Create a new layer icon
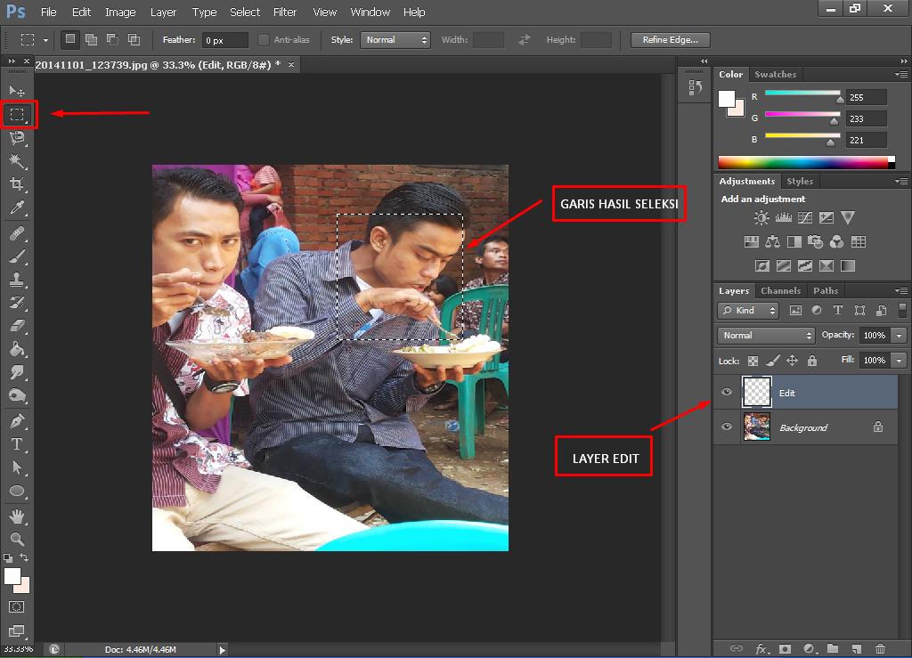Viewport: 912px width, 658px height. [x=856, y=649]
